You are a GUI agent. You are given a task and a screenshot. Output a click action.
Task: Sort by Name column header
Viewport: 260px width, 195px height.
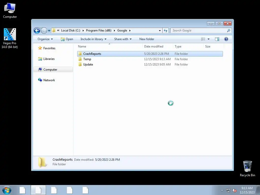109,46
